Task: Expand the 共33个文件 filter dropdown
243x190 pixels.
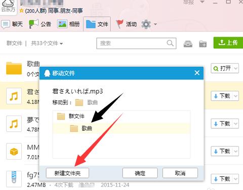Action: [x=47, y=44]
